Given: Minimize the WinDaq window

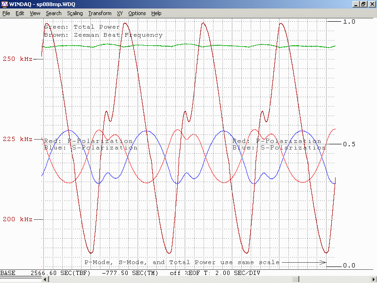Looking at the screenshot, I should click(356, 4).
